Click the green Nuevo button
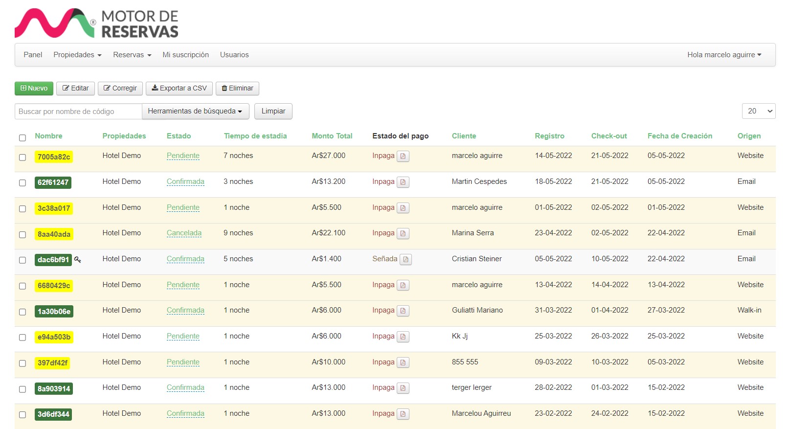The width and height of the screenshot is (789, 429). 34,89
